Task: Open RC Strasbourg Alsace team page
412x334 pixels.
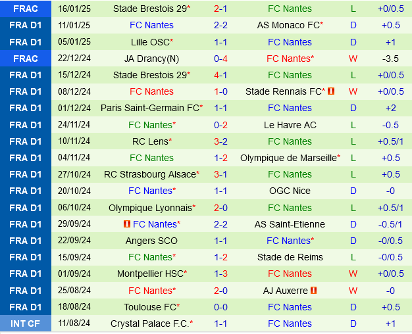Action: pyautogui.click(x=151, y=174)
